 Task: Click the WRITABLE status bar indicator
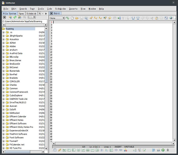[x=129, y=147]
